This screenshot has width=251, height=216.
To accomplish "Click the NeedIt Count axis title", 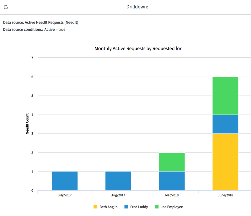I will tap(27, 124).
